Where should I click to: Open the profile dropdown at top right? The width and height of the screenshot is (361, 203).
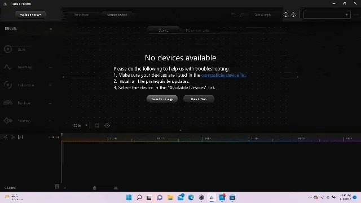pos(327,15)
